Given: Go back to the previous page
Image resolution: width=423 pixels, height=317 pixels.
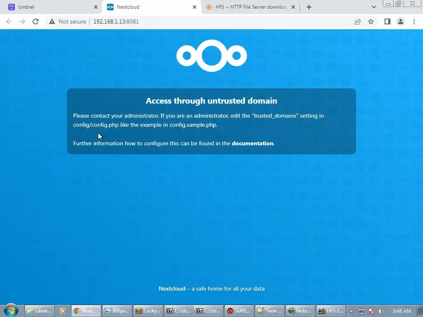Looking at the screenshot, I should click(9, 21).
